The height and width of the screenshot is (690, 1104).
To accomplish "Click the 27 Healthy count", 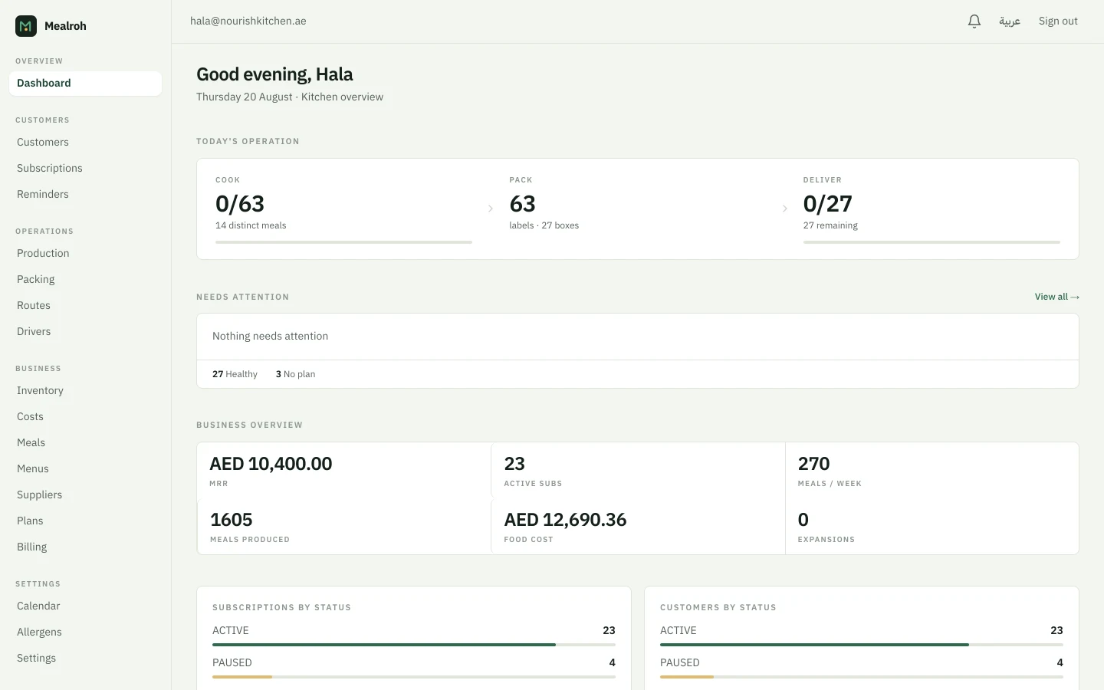I will (235, 374).
